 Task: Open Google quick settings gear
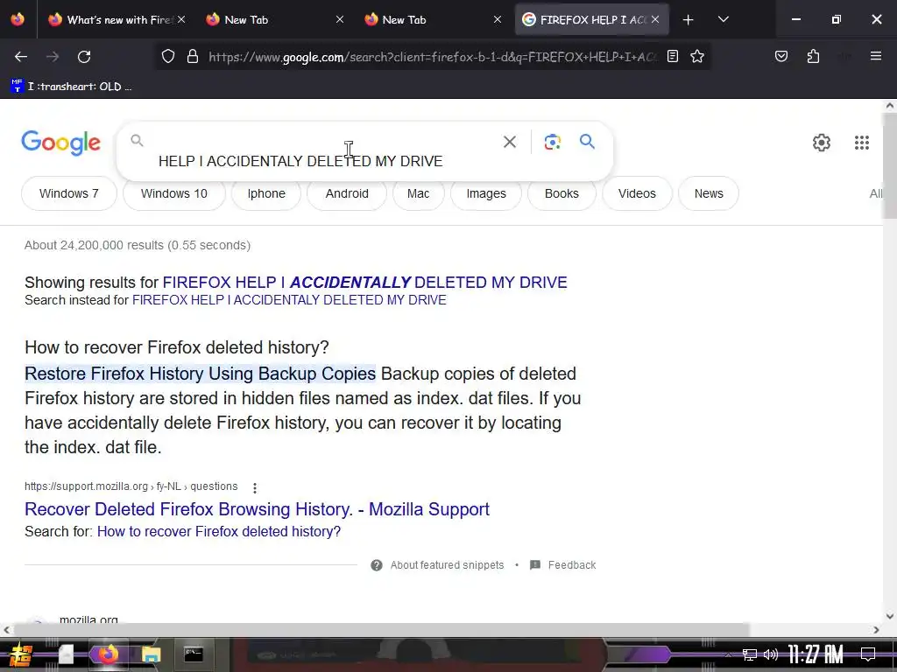pyautogui.click(x=821, y=143)
